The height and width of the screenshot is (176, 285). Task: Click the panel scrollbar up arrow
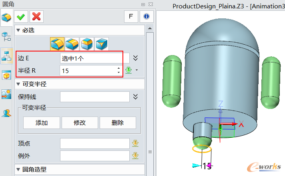[150, 28]
